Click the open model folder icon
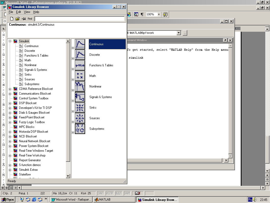 pos(17,19)
